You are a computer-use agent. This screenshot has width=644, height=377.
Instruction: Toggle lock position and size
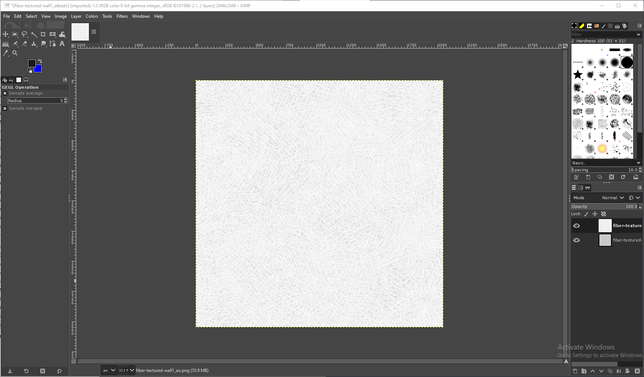[x=595, y=214]
